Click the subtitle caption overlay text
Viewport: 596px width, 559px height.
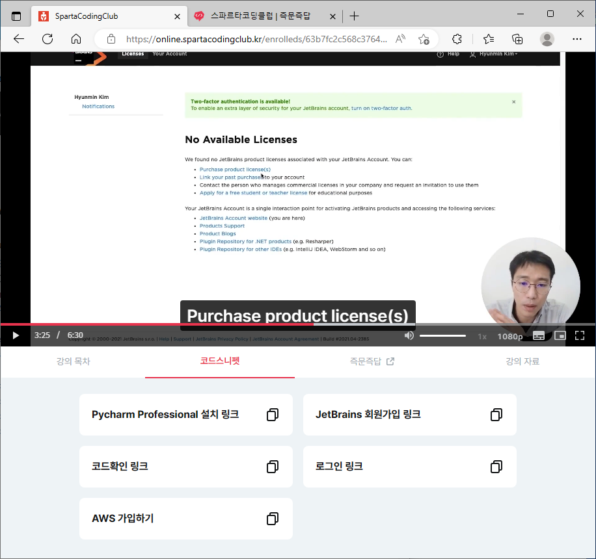pos(297,316)
